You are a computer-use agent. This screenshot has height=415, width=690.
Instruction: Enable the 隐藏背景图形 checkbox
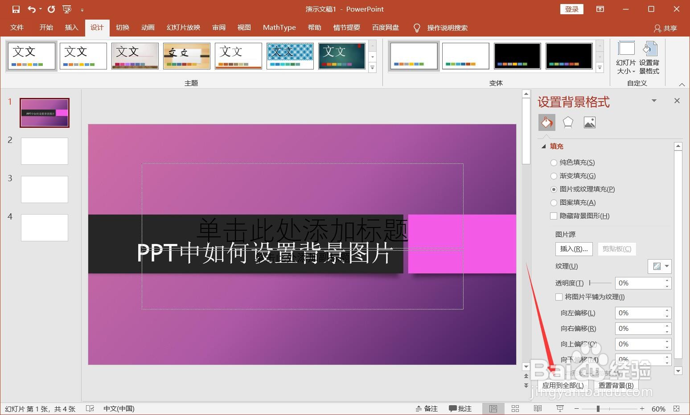559,216
